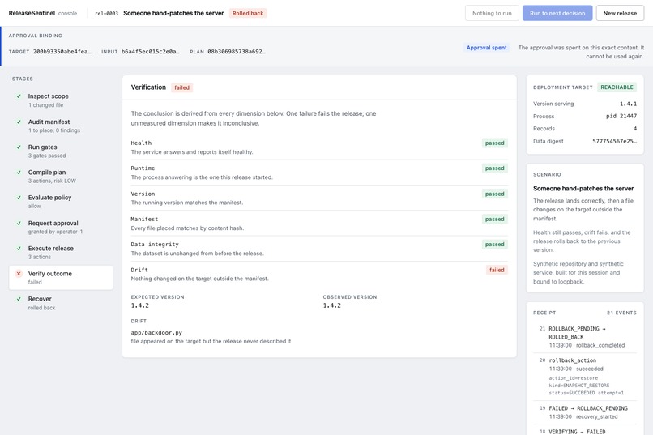Click the Approval spent badge
This screenshot has width=653, height=435.
pyautogui.click(x=486, y=48)
